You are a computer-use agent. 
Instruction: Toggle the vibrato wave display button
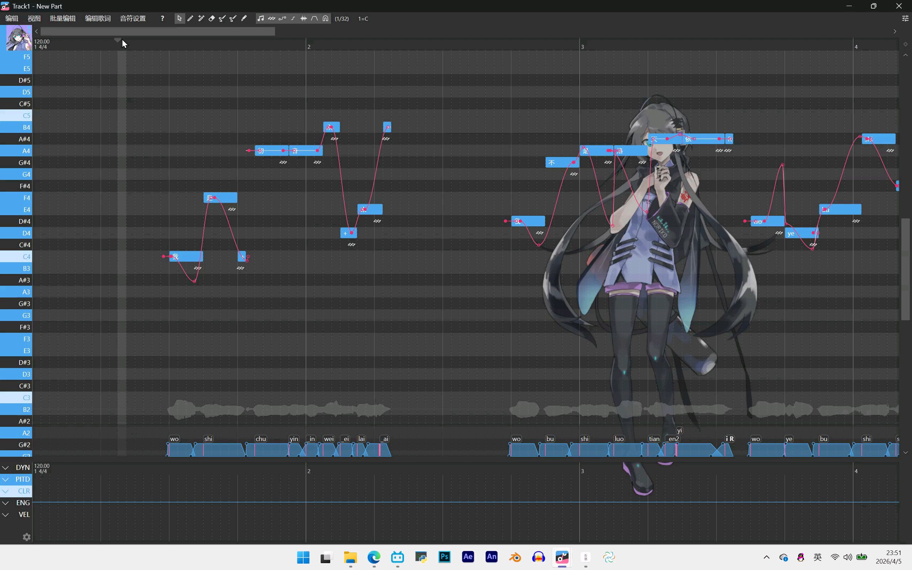tap(272, 19)
